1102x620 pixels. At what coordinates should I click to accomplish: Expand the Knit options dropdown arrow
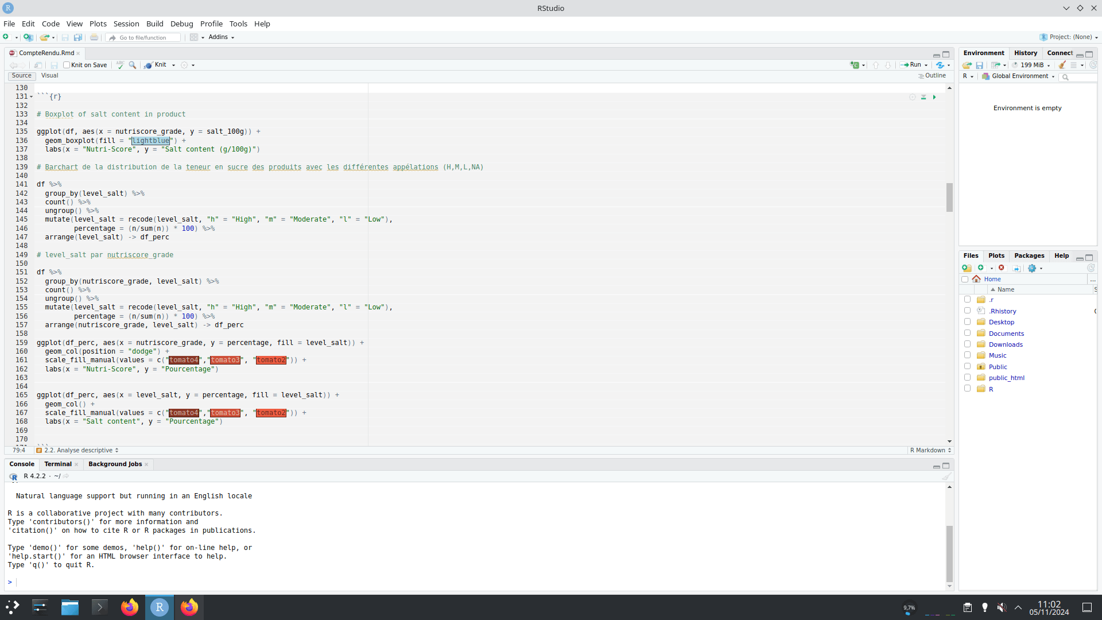[x=174, y=65]
